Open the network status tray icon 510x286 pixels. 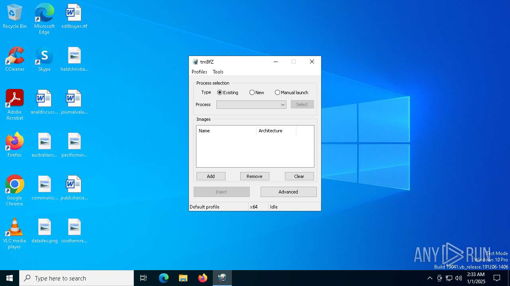click(x=449, y=278)
